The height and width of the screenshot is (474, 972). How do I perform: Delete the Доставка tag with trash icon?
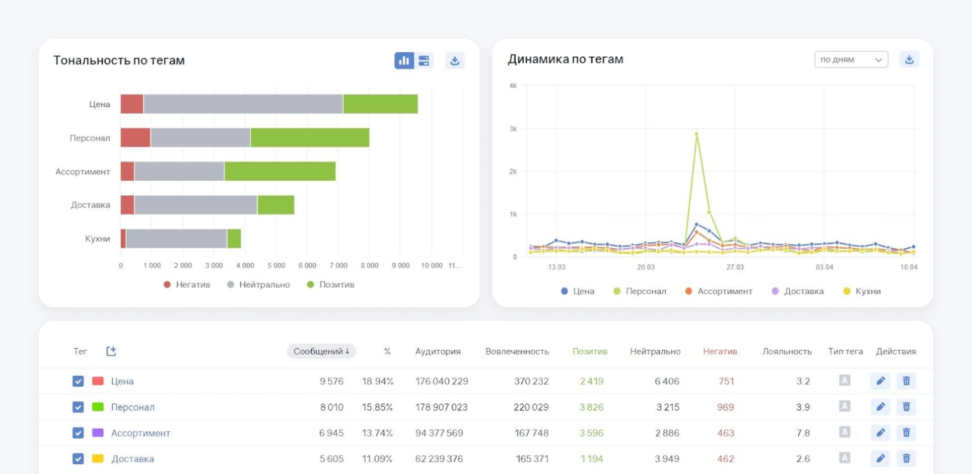coord(906,459)
